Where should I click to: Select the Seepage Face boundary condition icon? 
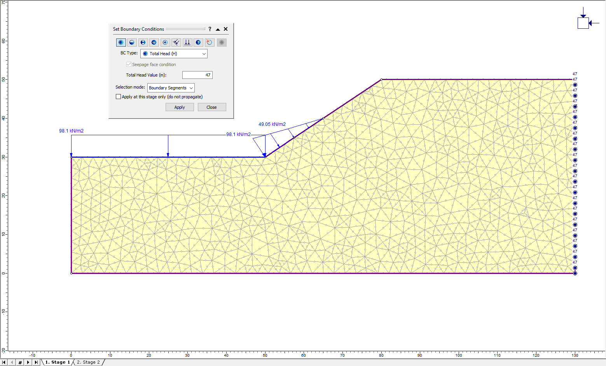point(176,42)
